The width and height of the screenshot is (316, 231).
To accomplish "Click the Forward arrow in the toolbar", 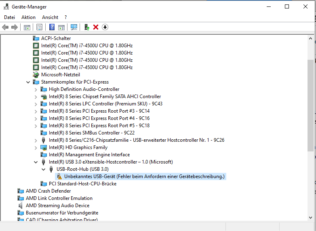I will tap(15, 27).
